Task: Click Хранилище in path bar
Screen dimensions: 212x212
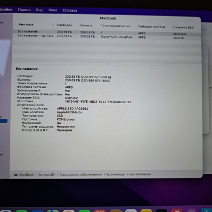Action: 115,174
